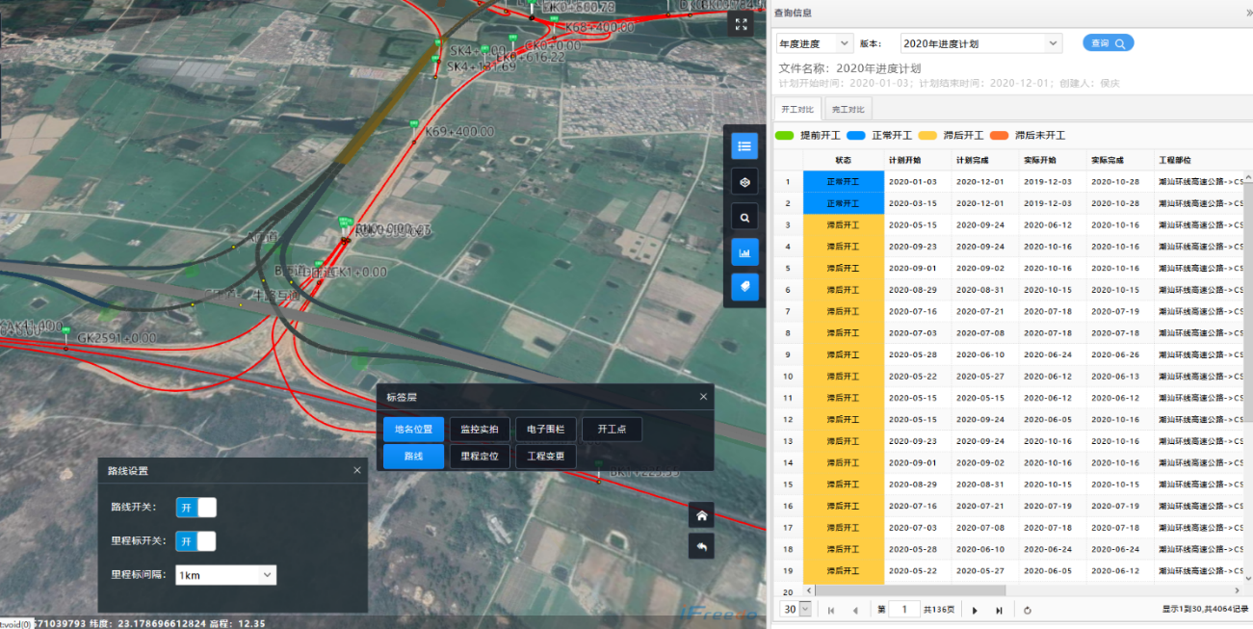Open the 2020年进度计划 version dropdown
Image resolution: width=1253 pixels, height=629 pixels.
click(980, 43)
